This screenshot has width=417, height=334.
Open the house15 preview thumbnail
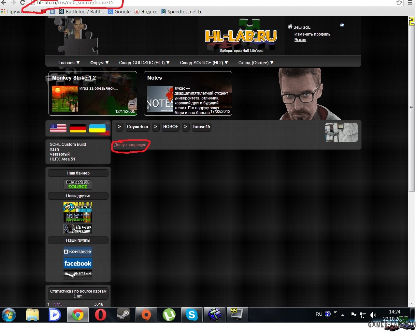coord(341,132)
